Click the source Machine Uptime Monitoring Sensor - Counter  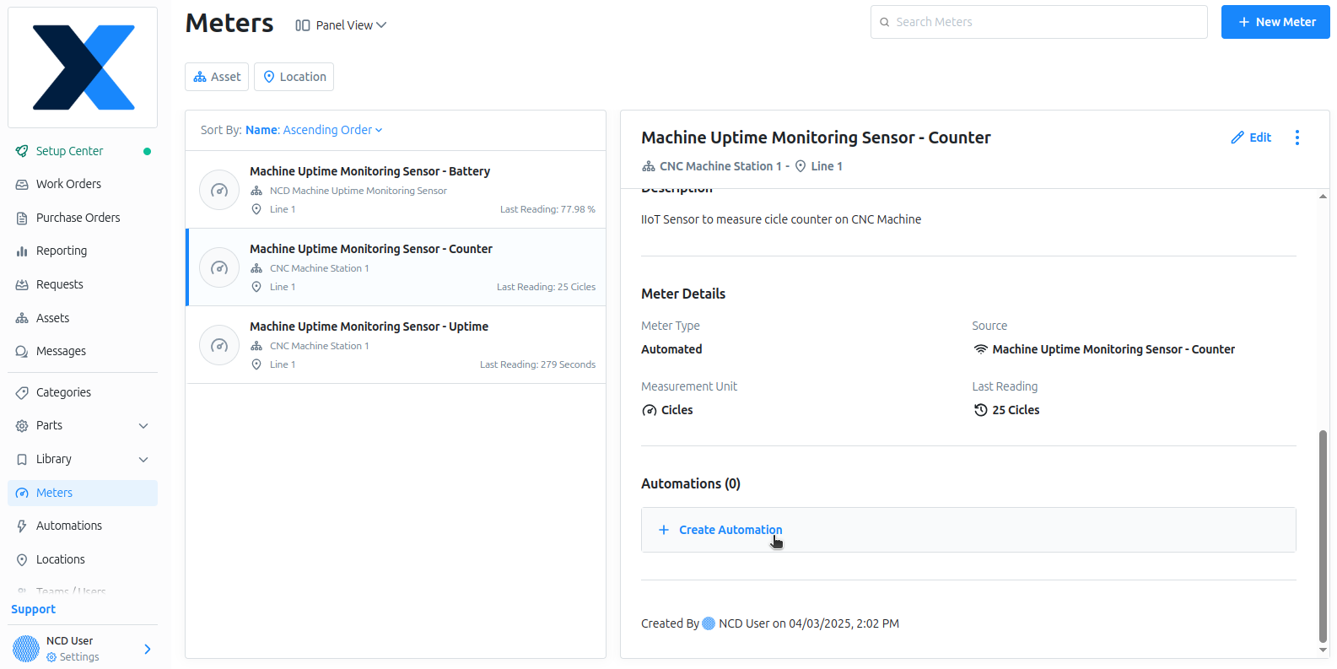coord(1113,349)
